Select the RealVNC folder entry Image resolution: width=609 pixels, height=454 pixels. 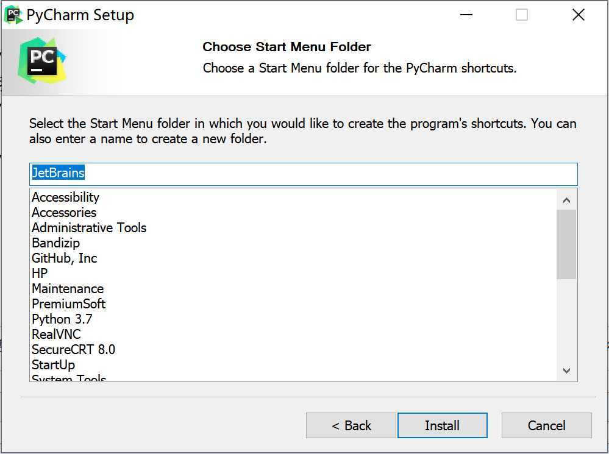coord(56,335)
